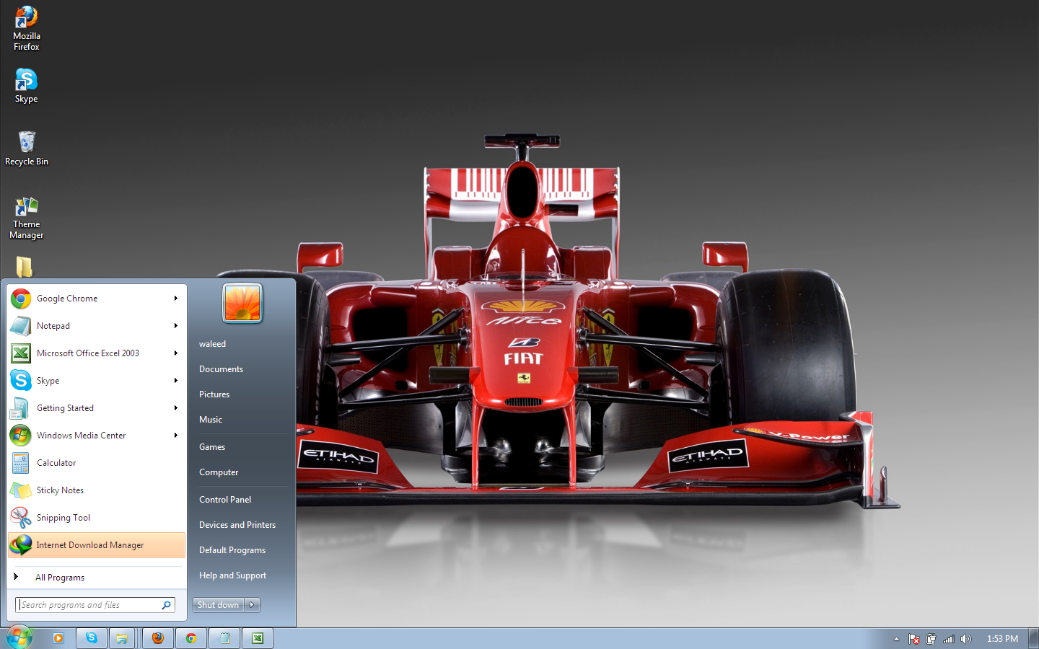
Task: Open Notepad from the taskbar
Action: [225, 638]
